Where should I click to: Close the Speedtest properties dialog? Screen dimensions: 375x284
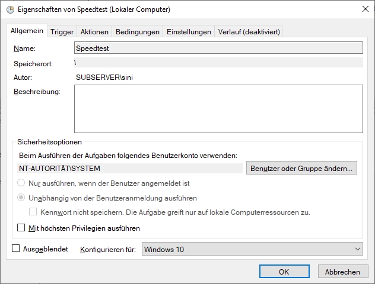(x=365, y=9)
